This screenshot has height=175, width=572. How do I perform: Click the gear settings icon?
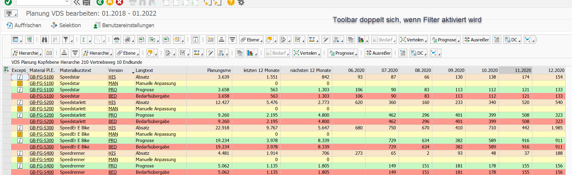(241, 2)
